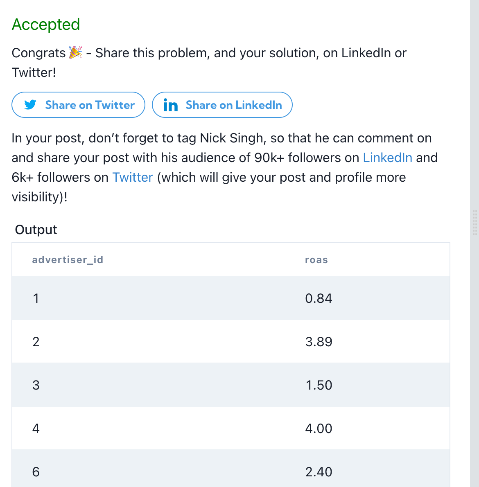
Task: Open the LinkedIn hyperlink in the paragraph
Action: click(387, 158)
